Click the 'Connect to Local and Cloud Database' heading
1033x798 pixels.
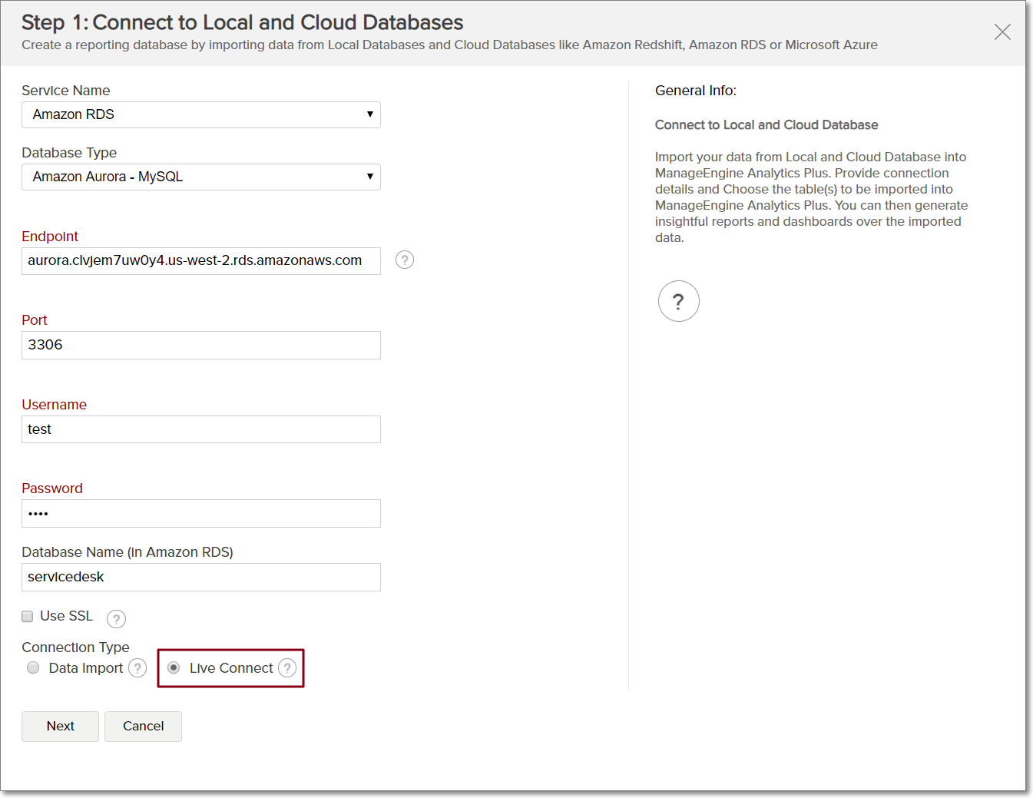[x=766, y=124]
